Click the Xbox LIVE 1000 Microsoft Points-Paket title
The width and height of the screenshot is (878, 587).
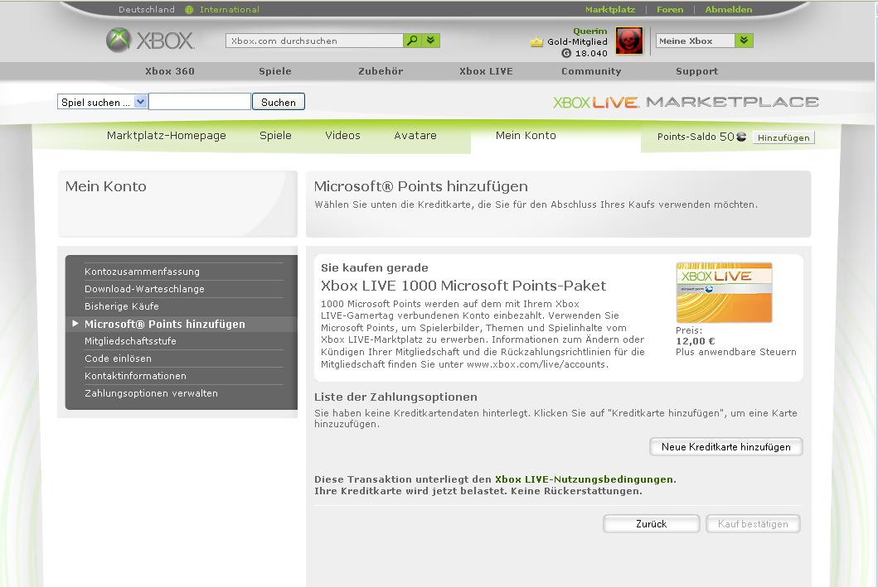click(463, 286)
